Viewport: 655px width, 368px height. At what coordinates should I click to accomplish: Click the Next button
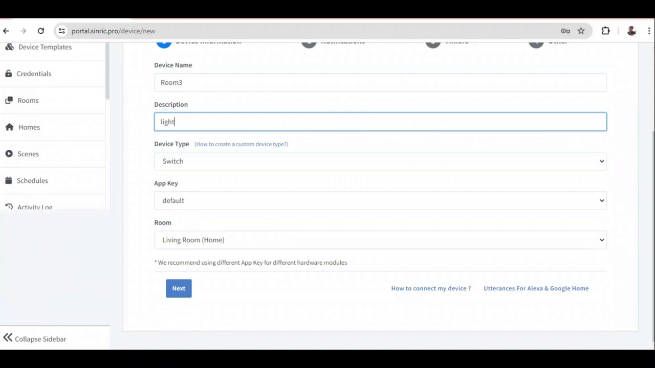[x=179, y=288]
